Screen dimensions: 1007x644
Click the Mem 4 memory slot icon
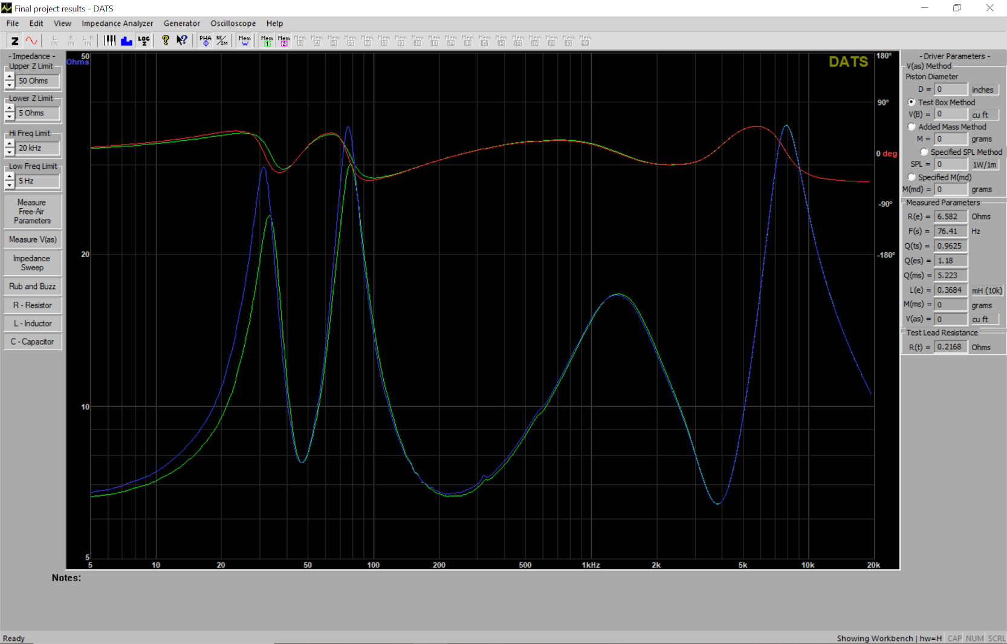(317, 41)
